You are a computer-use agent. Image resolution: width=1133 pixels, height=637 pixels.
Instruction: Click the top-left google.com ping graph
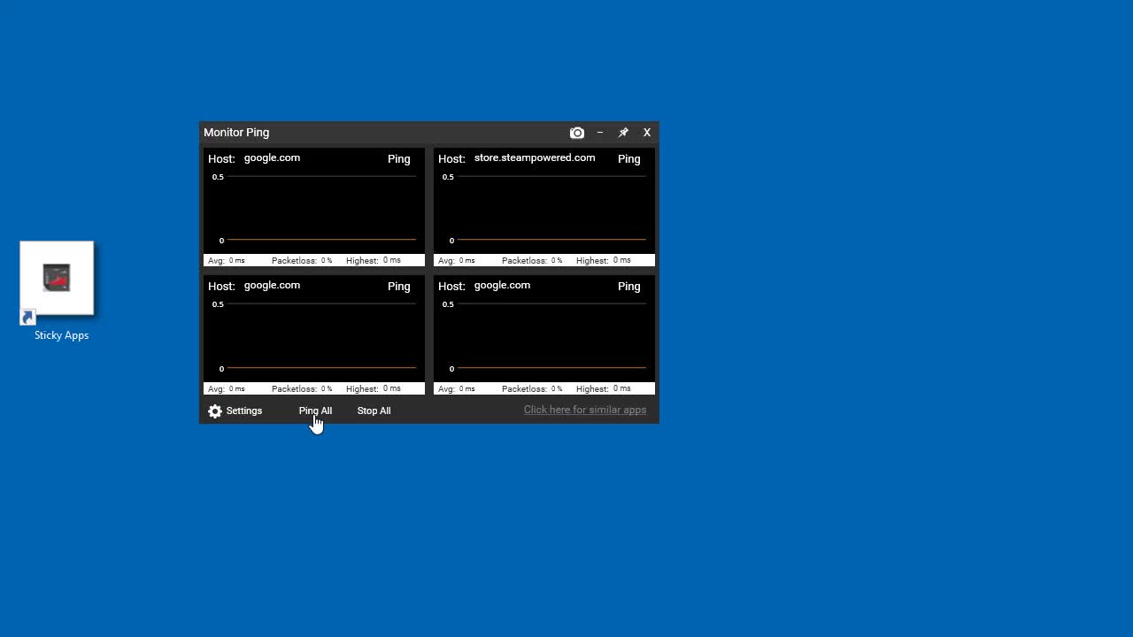click(x=314, y=211)
